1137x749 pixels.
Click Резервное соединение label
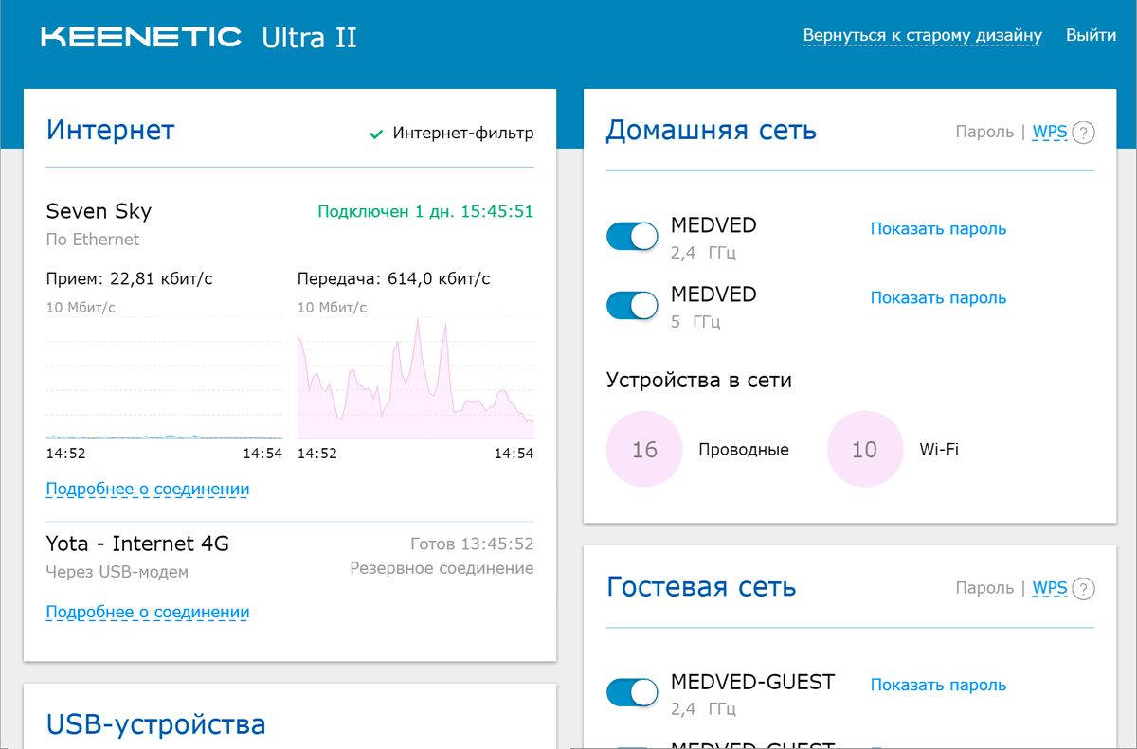pyautogui.click(x=442, y=568)
